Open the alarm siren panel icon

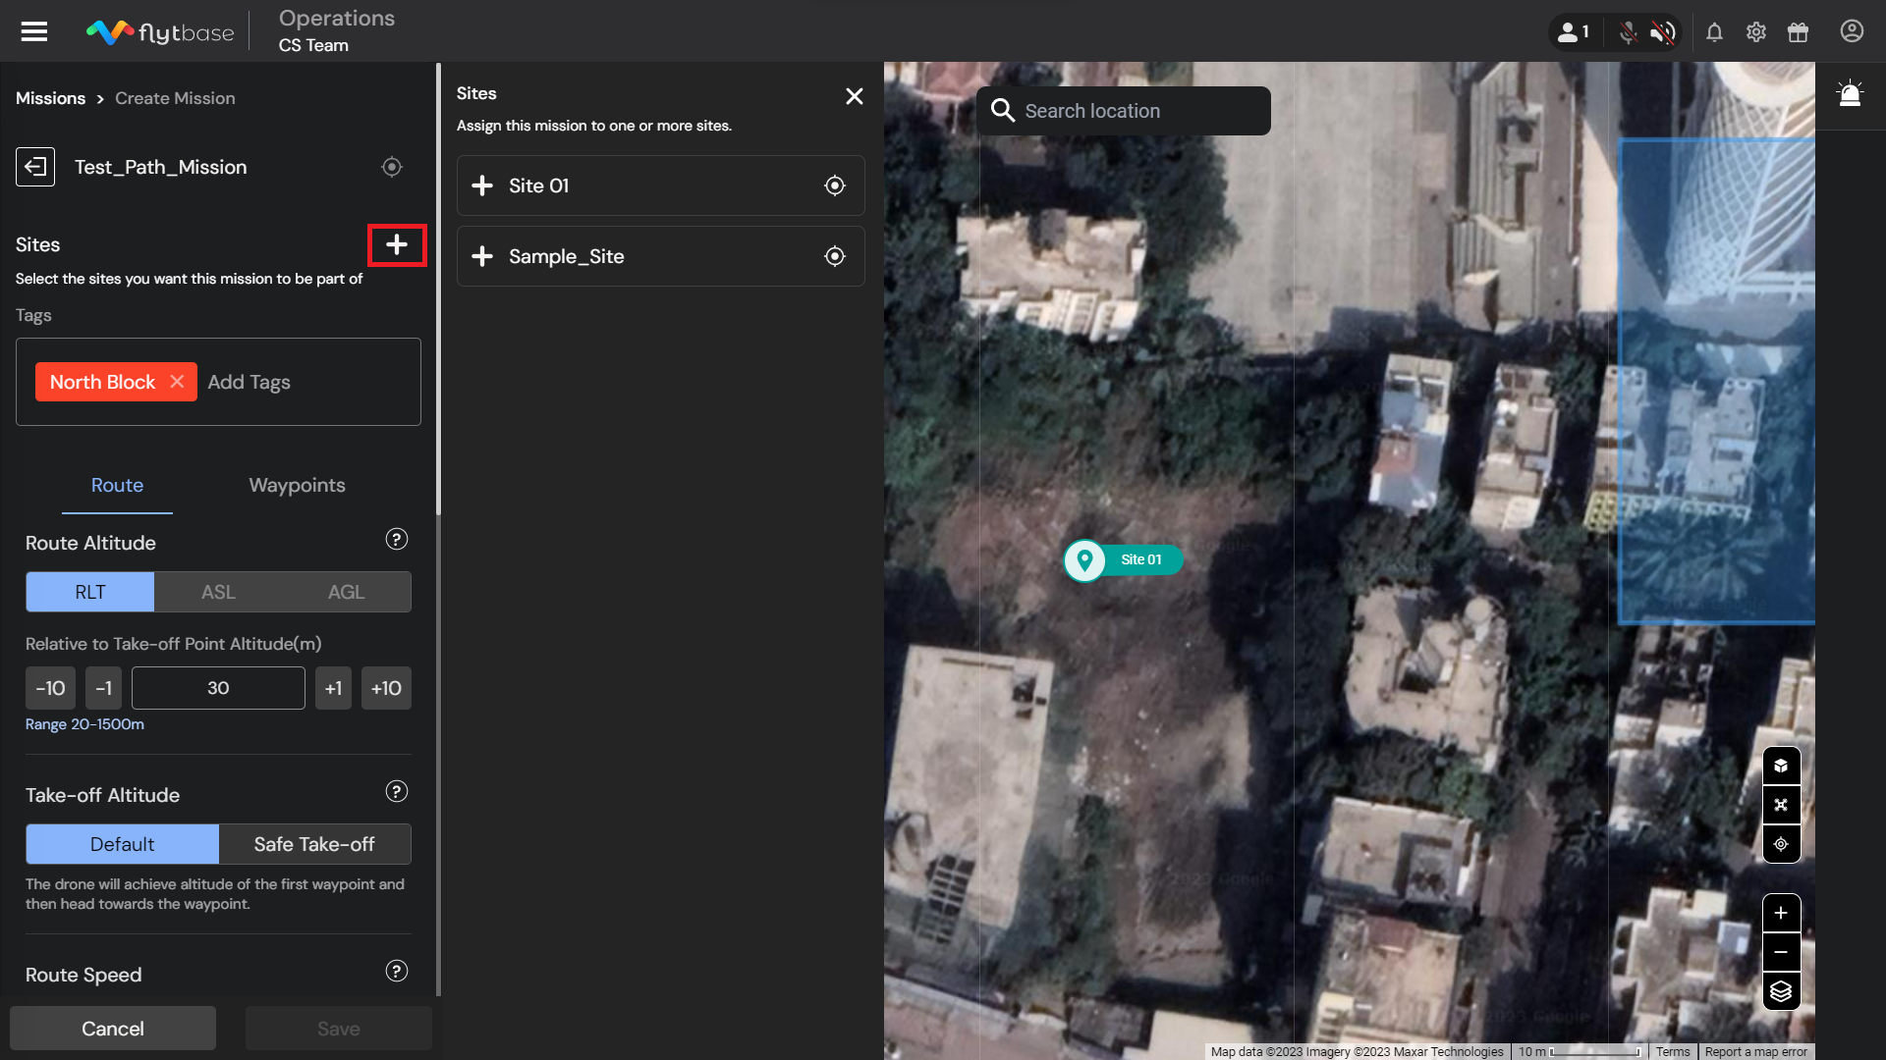(x=1850, y=94)
